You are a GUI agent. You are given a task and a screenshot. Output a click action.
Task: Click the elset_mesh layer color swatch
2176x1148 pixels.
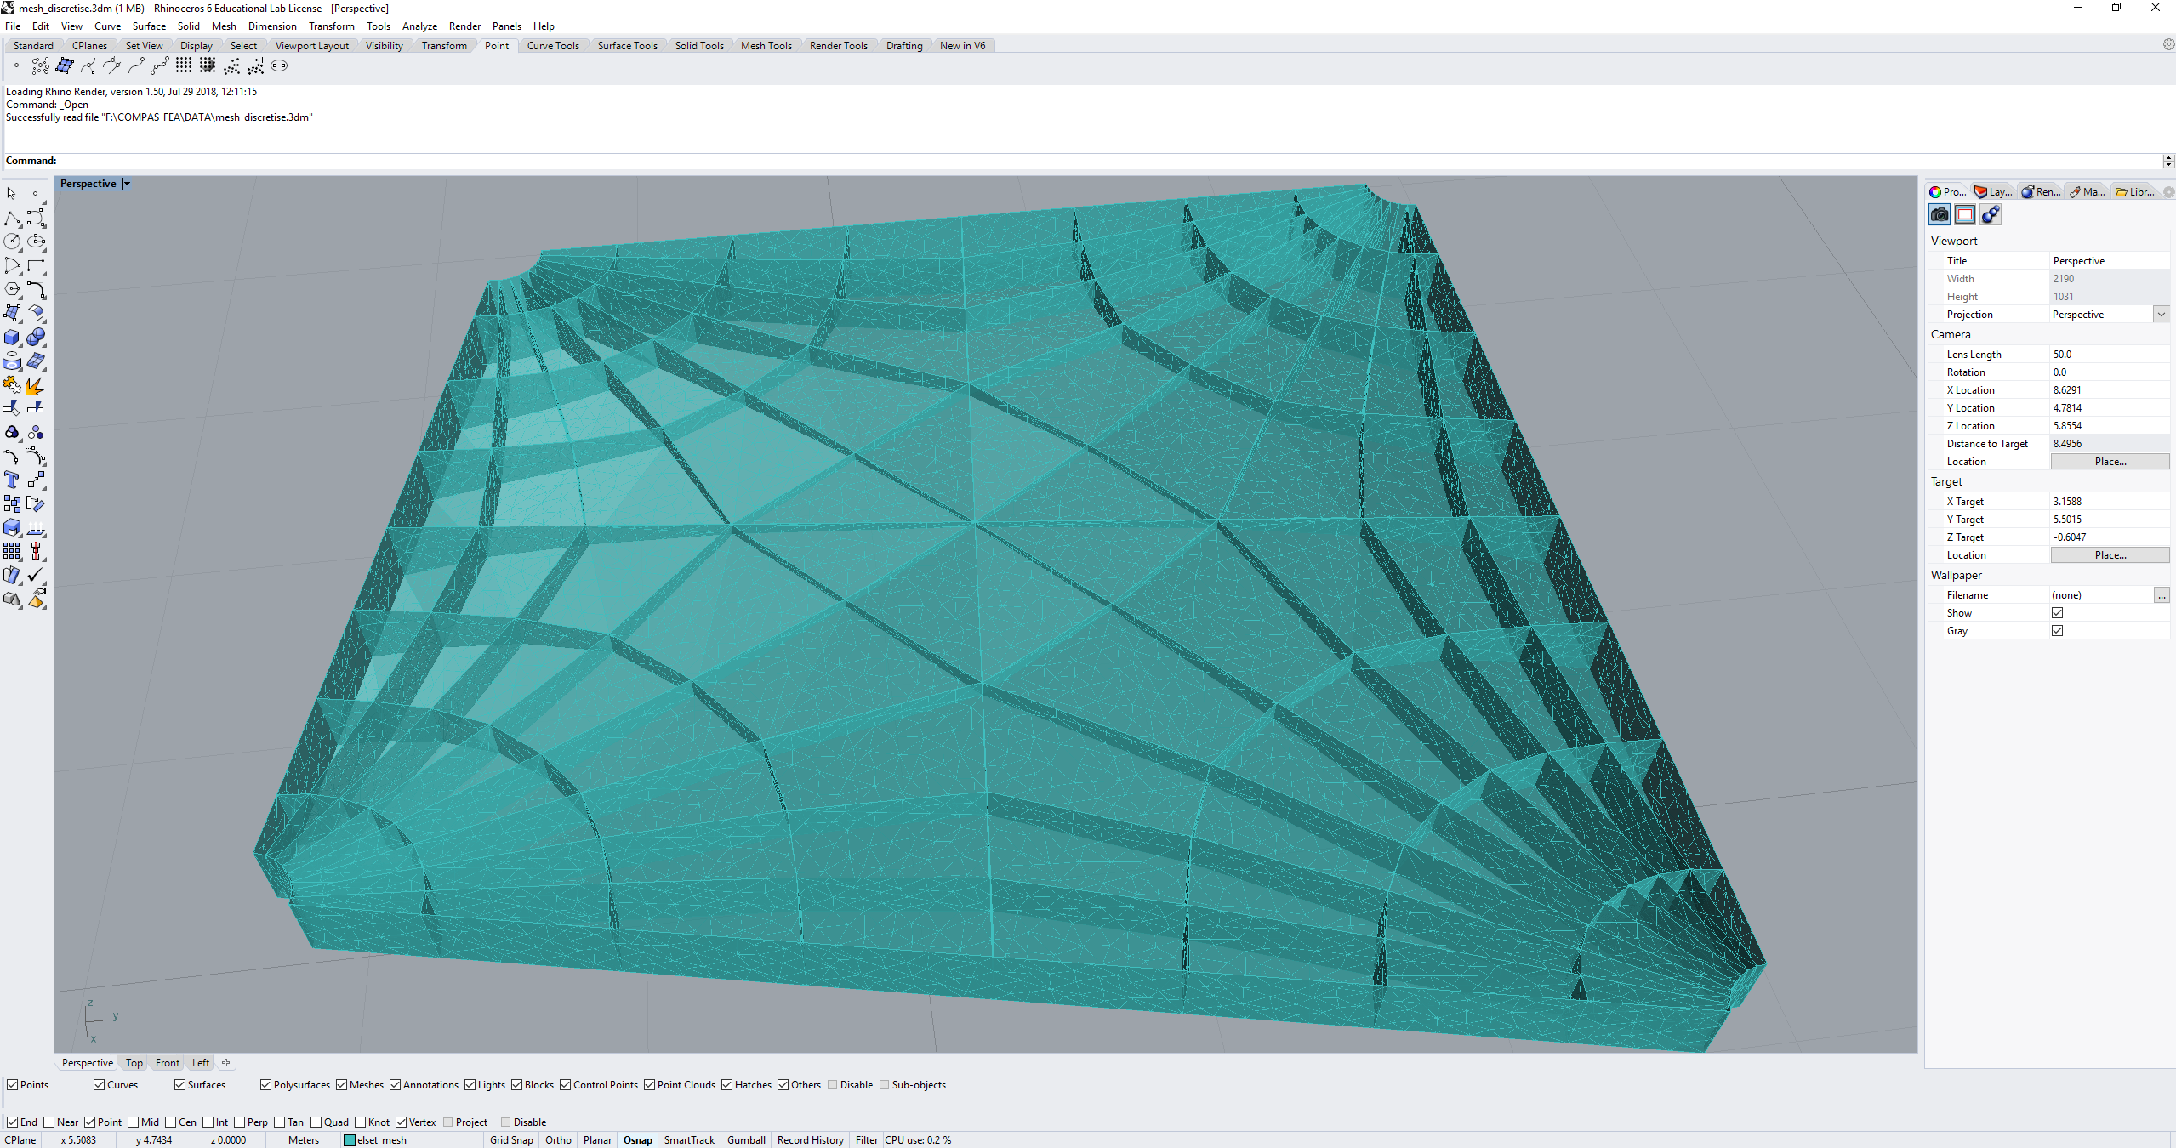[x=350, y=1140]
